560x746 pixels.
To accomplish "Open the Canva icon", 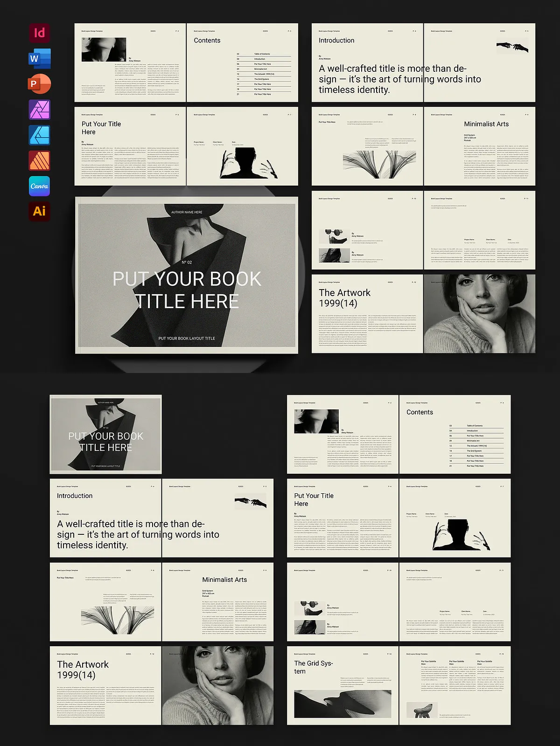I will coord(40,186).
